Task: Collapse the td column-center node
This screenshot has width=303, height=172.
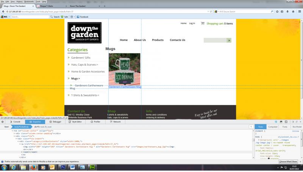Action: (12, 131)
